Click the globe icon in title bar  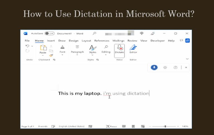click(142, 33)
